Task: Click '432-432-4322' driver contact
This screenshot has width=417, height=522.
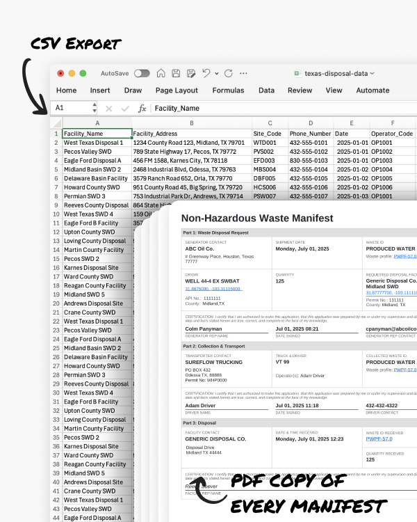Action: point(382,406)
